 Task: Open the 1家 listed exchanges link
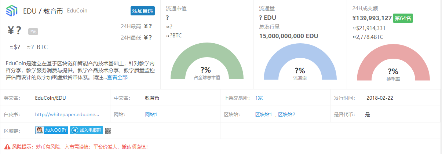(x=259, y=98)
